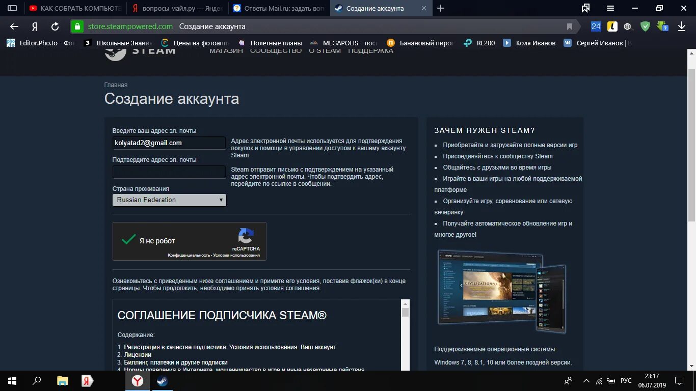This screenshot has width=696, height=391.
Task: Open Цены на фотоаппараты bookmark
Action: (195, 43)
